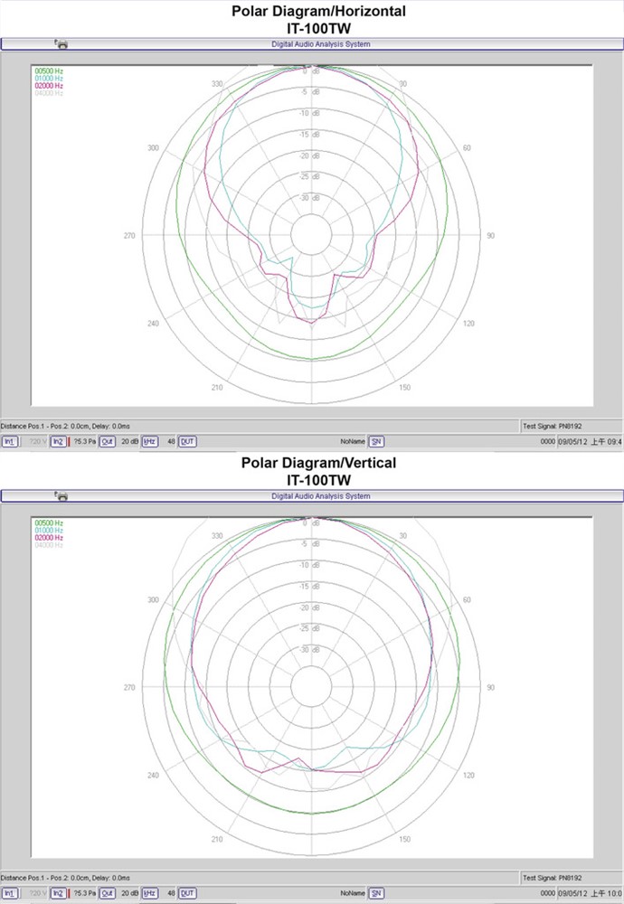Select the 04000 Hz legend entry in Vertical diagram
The image size is (624, 904).
pos(49,545)
